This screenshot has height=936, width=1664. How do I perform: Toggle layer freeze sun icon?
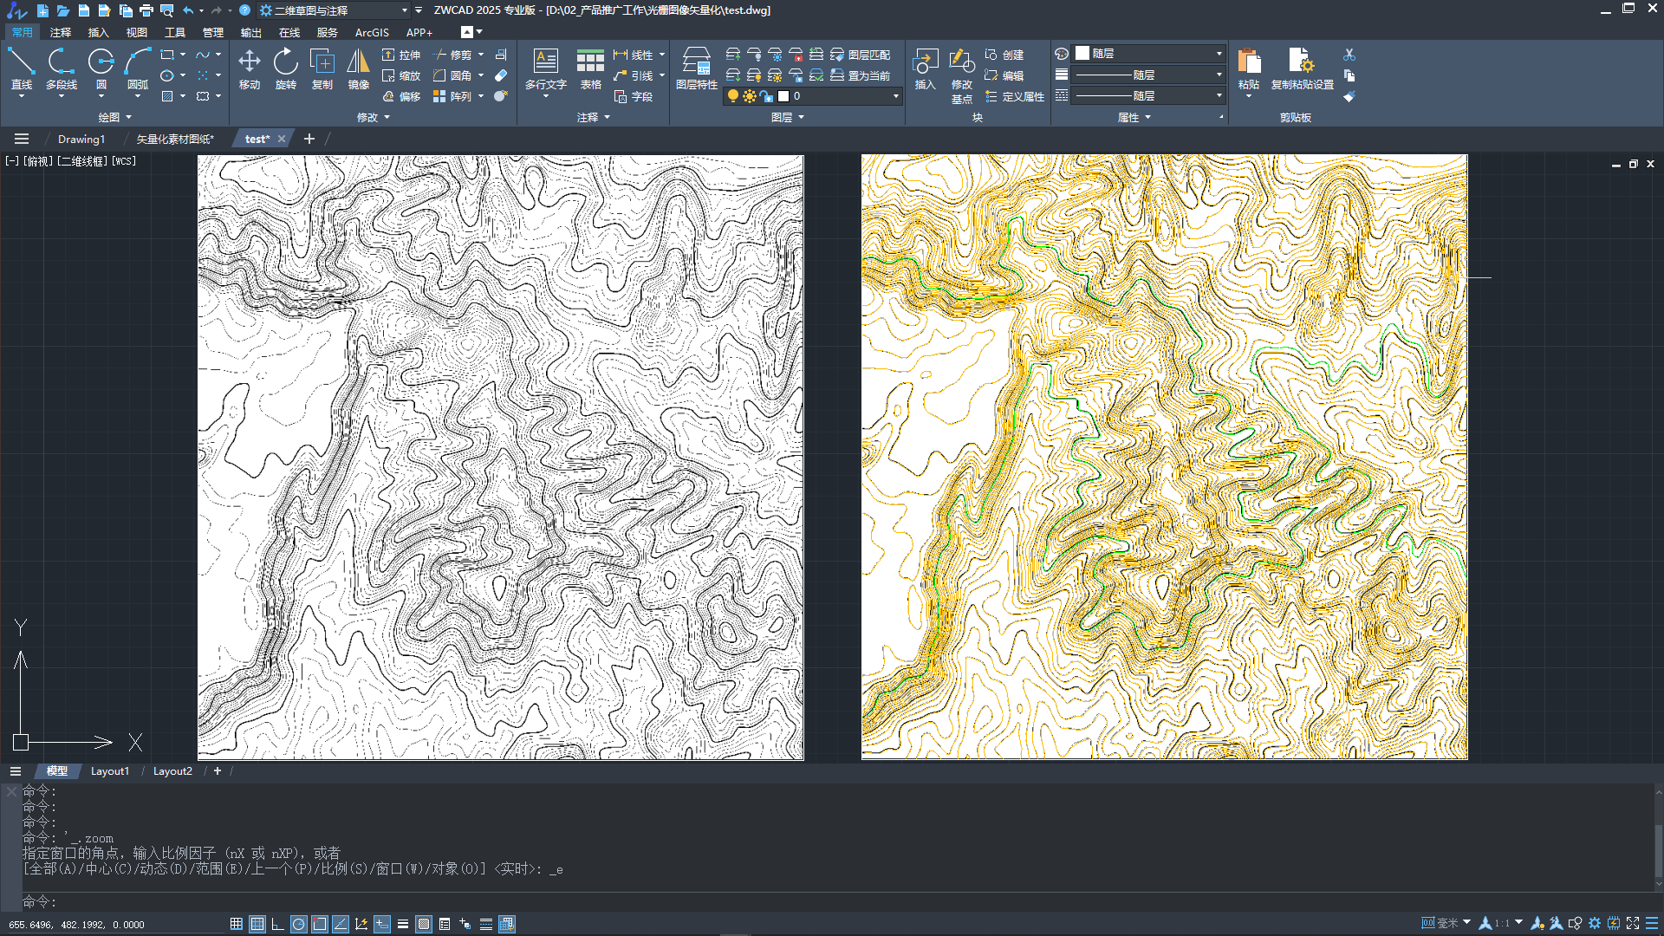750,96
